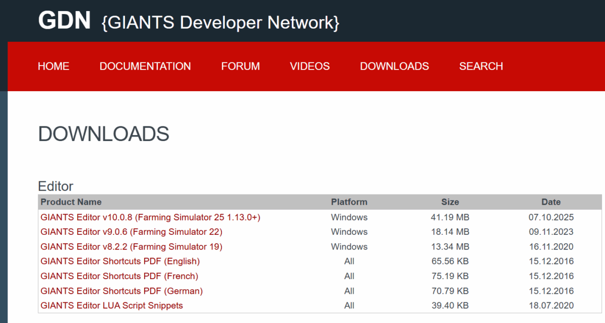The height and width of the screenshot is (323, 605).
Task: Download the GIANTS Editor LUA Script Snippets
Action: 111,306
